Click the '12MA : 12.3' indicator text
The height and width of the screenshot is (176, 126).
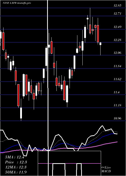coord(16,167)
